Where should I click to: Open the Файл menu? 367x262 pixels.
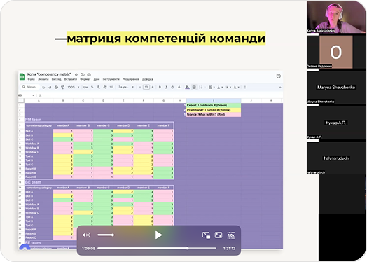[31, 79]
